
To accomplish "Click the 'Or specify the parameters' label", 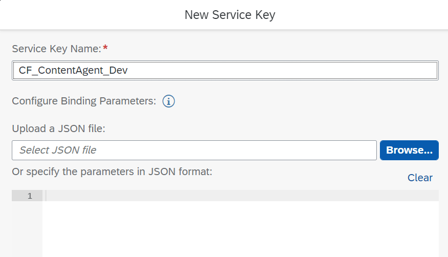I will point(112,172).
